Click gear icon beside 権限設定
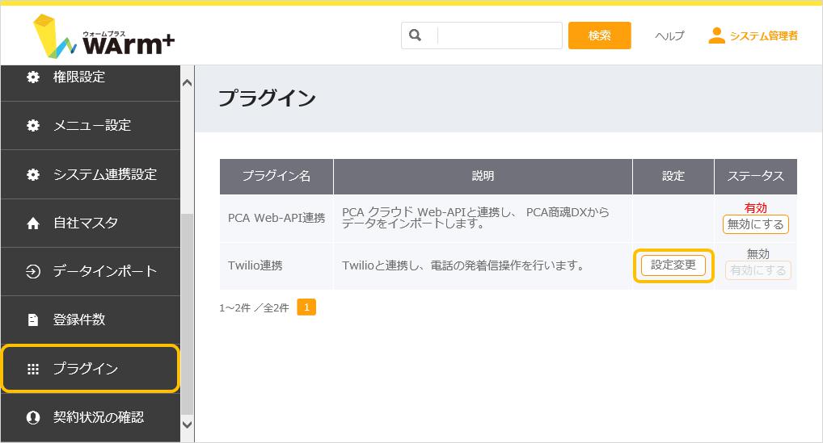Viewport: 823px width, 443px height. (33, 77)
